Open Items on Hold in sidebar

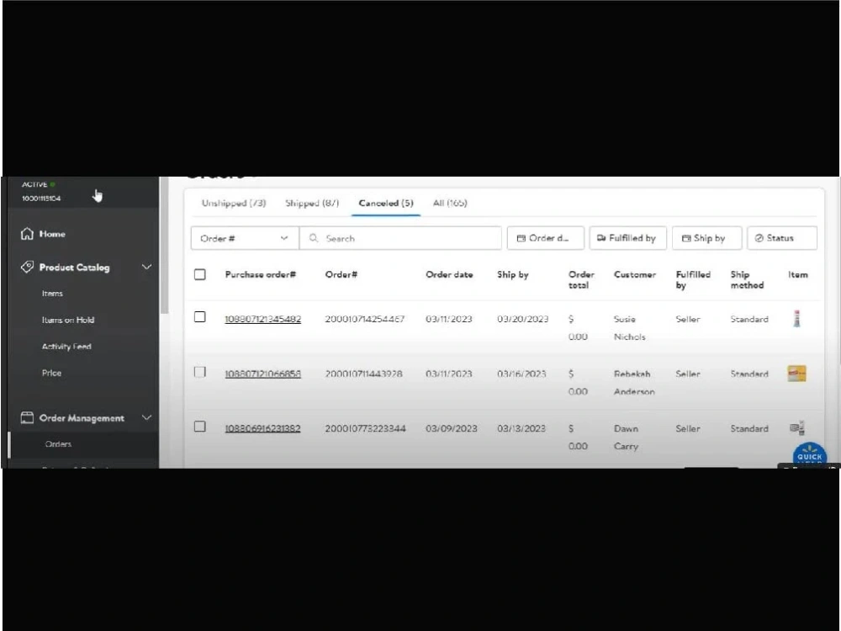point(67,320)
